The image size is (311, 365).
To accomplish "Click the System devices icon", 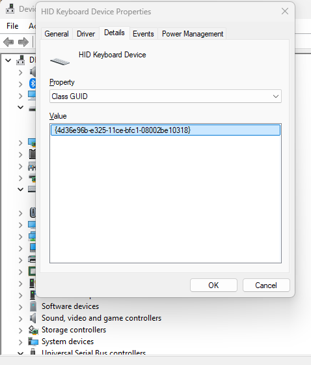I will coord(33,342).
